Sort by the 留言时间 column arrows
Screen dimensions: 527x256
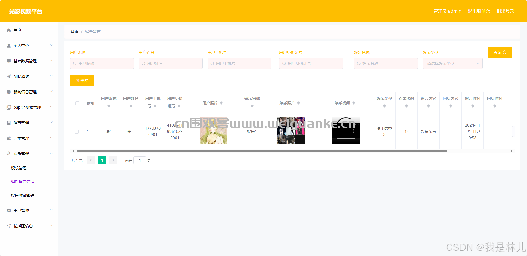click(x=473, y=106)
